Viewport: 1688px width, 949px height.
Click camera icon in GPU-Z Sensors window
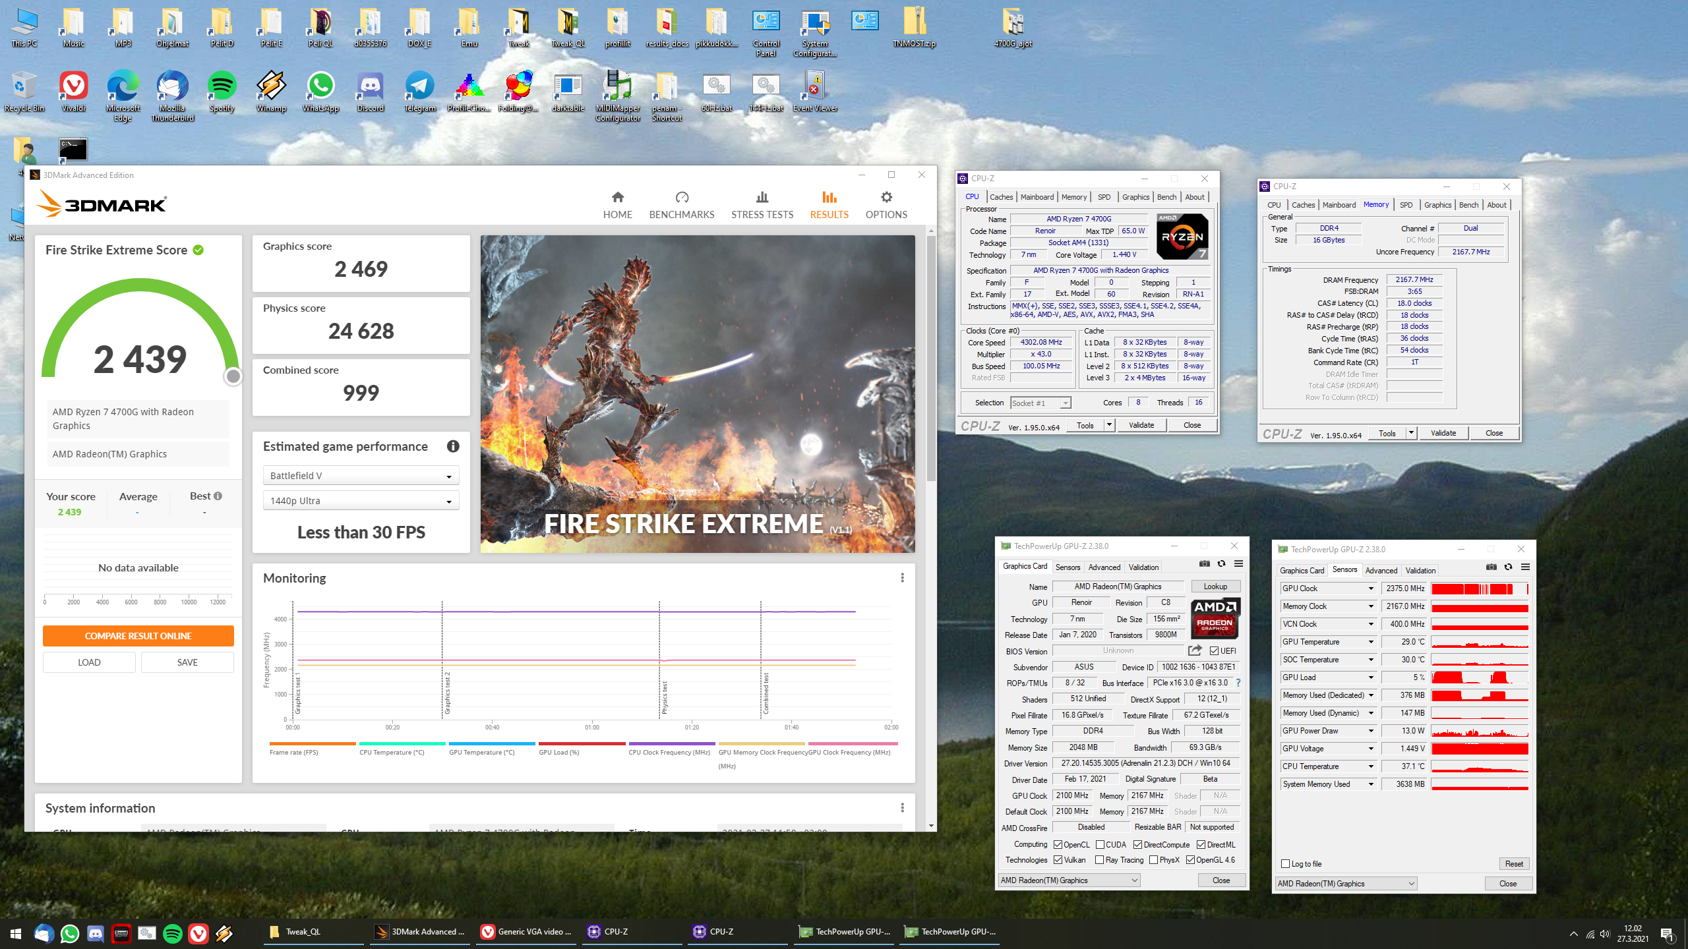click(1491, 567)
